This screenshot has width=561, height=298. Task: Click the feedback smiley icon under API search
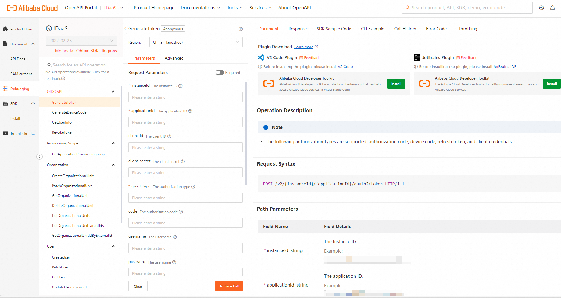[63, 79]
